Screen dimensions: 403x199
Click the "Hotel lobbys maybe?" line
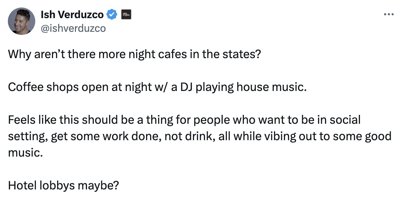pos(64,186)
